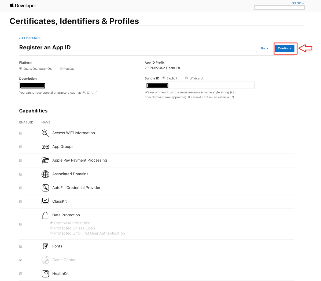This screenshot has height=281, width=321.
Task: Click the HealthKit heart icon
Action: coord(45,274)
